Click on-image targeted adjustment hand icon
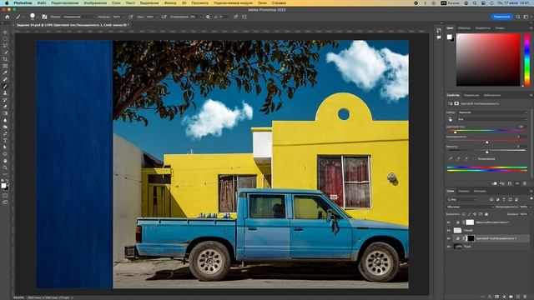 tap(451, 119)
